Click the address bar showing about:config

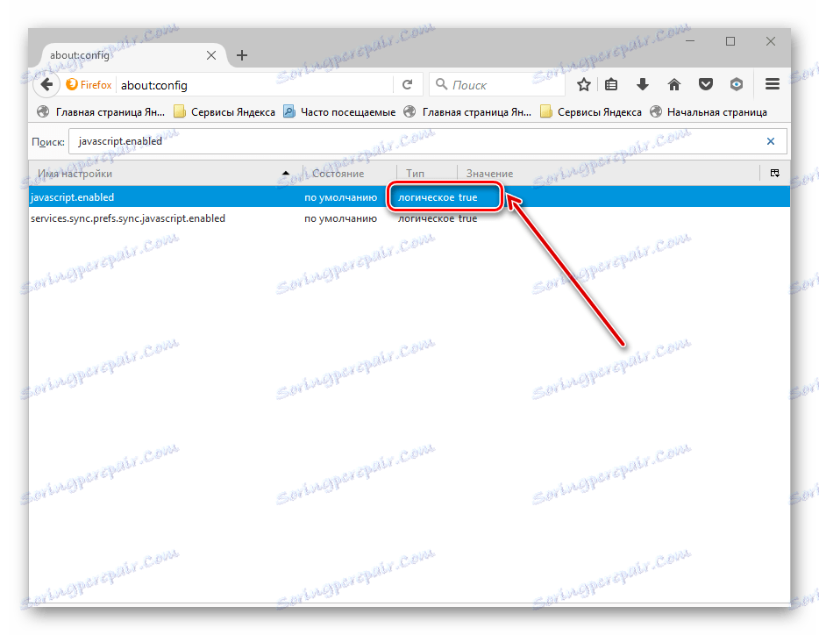(255, 85)
